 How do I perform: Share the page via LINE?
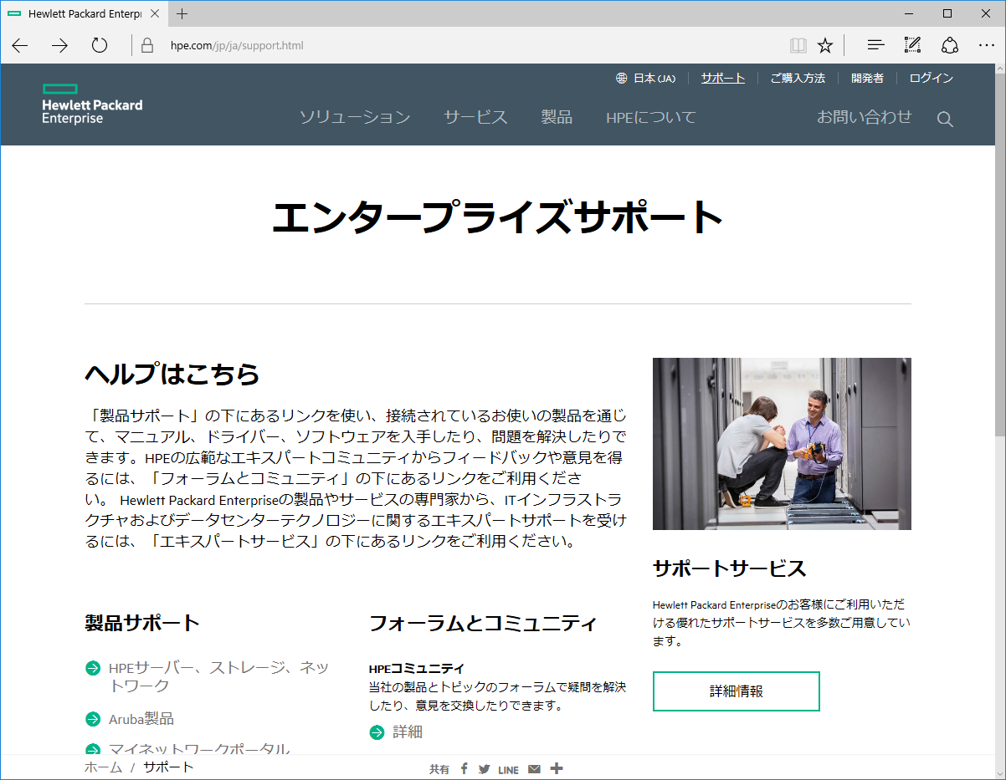(508, 770)
